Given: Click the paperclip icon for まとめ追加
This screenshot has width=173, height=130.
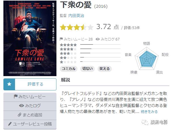Looking at the screenshot, I should [19, 115].
